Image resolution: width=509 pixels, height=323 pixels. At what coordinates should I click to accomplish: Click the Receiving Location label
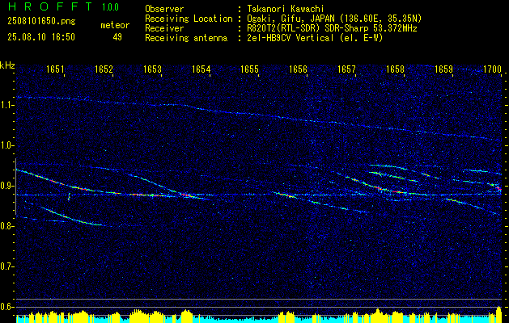coord(189,19)
